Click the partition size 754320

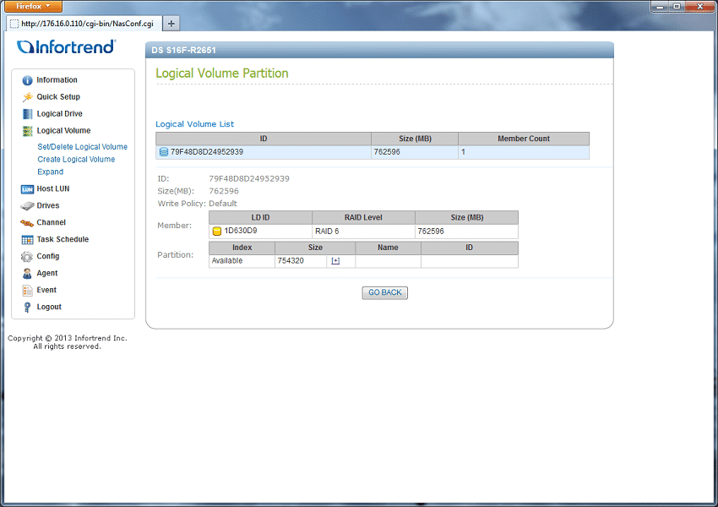(291, 261)
